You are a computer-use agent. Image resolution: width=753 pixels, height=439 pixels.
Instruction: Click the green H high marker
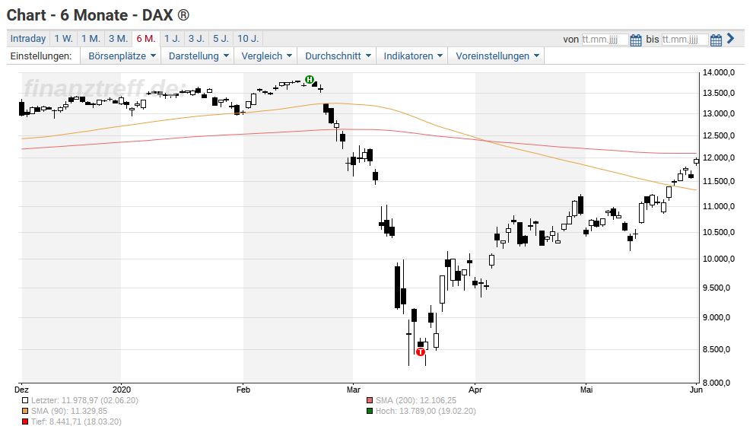[x=310, y=79]
